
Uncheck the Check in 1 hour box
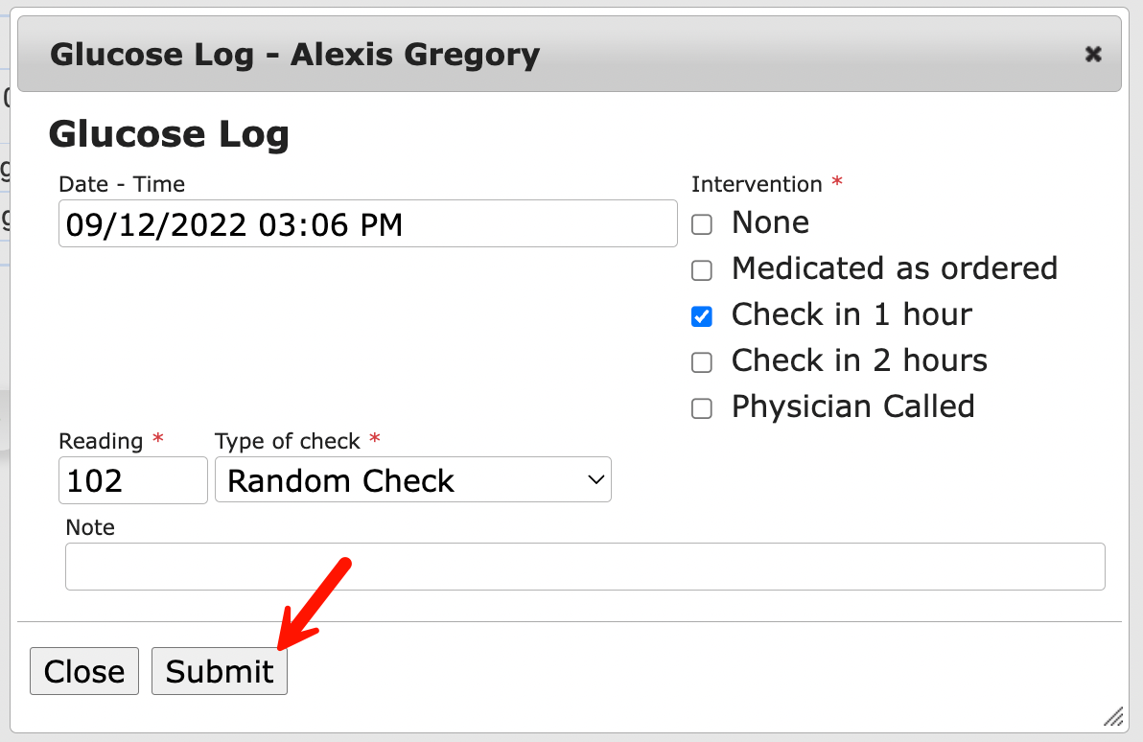point(702,317)
